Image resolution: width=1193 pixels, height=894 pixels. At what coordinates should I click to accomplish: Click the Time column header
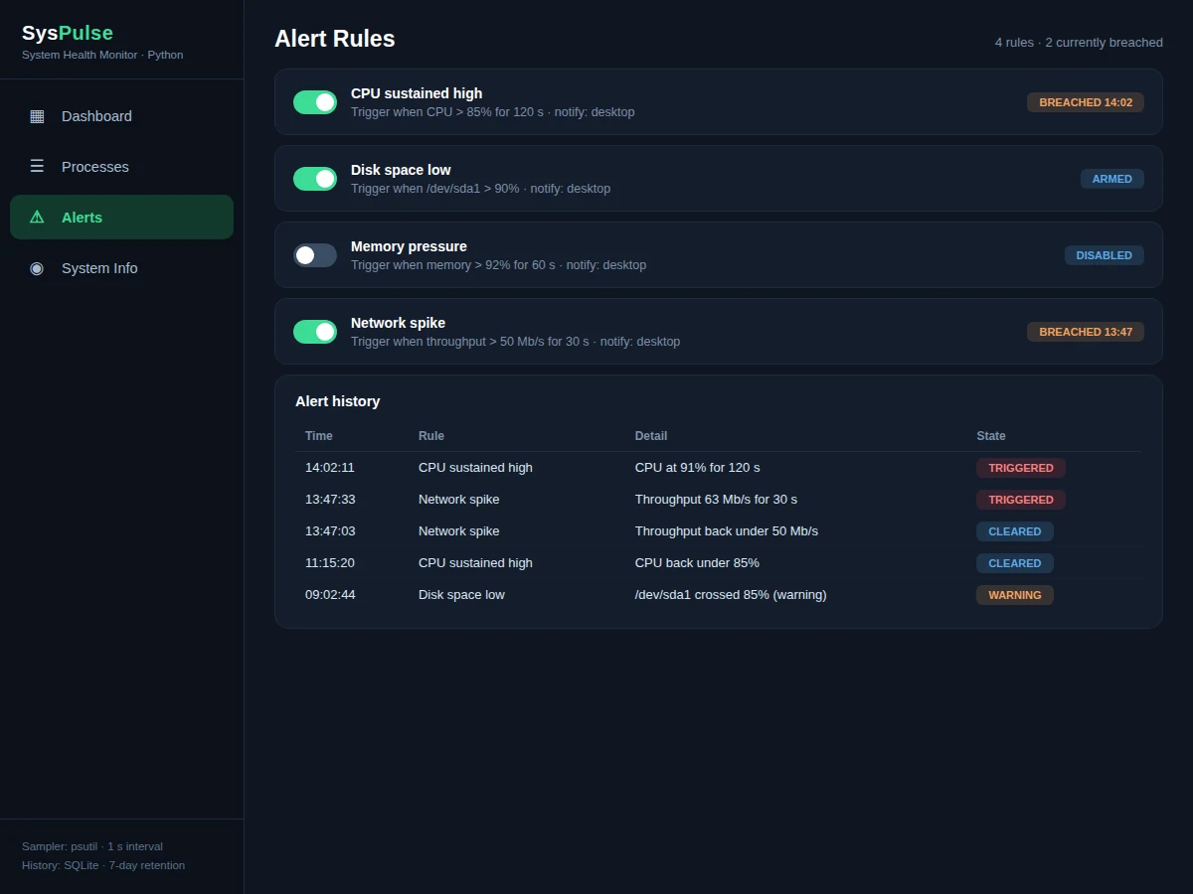(319, 436)
